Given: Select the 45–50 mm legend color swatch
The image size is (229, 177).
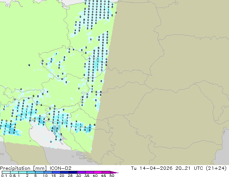Looking at the screenshot, I should click(x=106, y=172).
